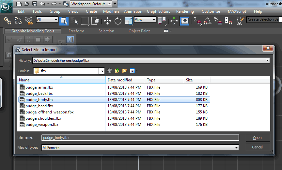Switch to the Object Paint ribbon tab
Viewport: 282px width, 170px height.
139,31
